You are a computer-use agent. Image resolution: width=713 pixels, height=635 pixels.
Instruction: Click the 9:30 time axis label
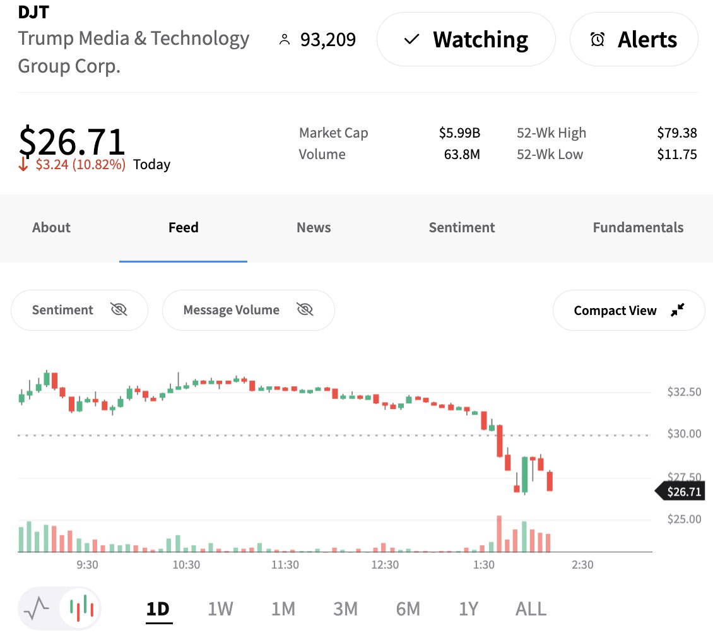click(x=87, y=565)
